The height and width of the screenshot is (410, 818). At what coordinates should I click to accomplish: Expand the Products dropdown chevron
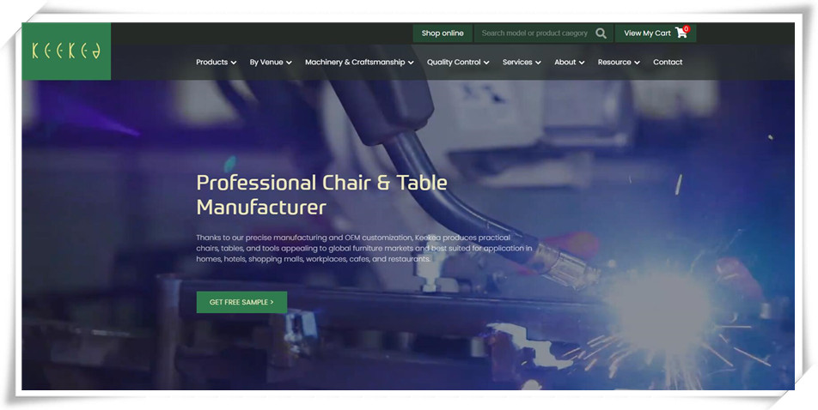click(x=234, y=63)
